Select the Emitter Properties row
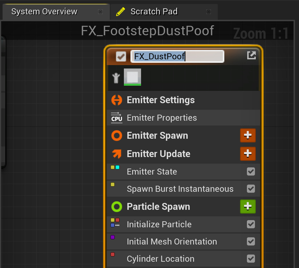The width and height of the screenshot is (299, 268). 162,118
